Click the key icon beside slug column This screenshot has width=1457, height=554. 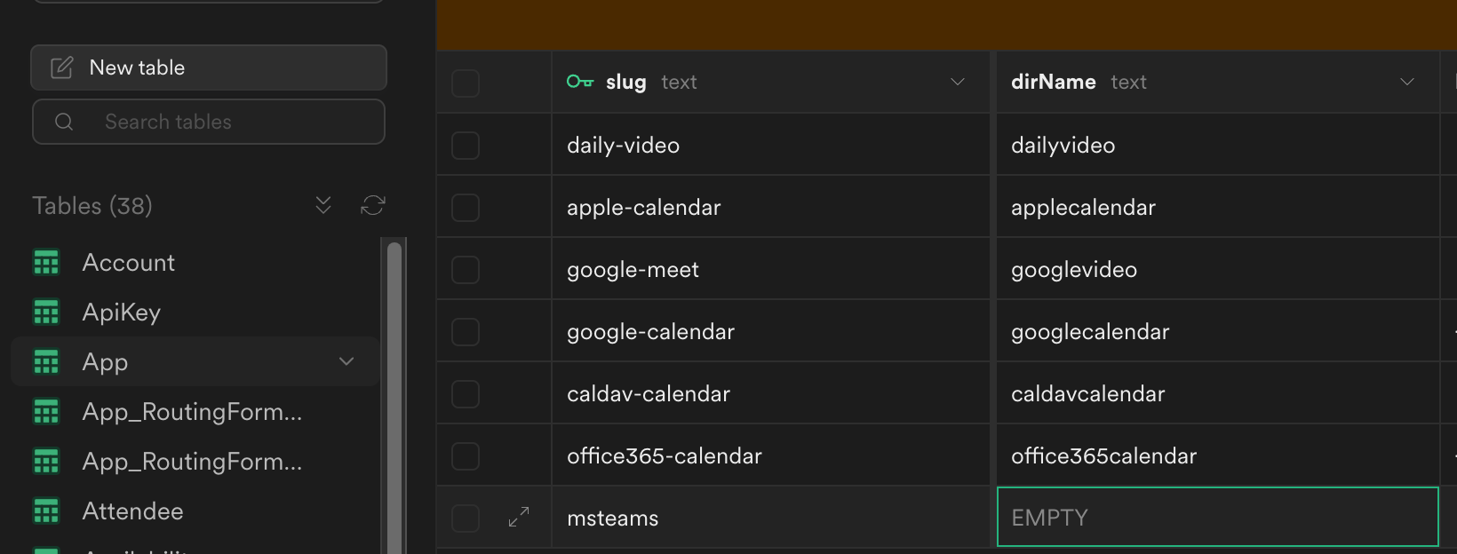pyautogui.click(x=580, y=81)
